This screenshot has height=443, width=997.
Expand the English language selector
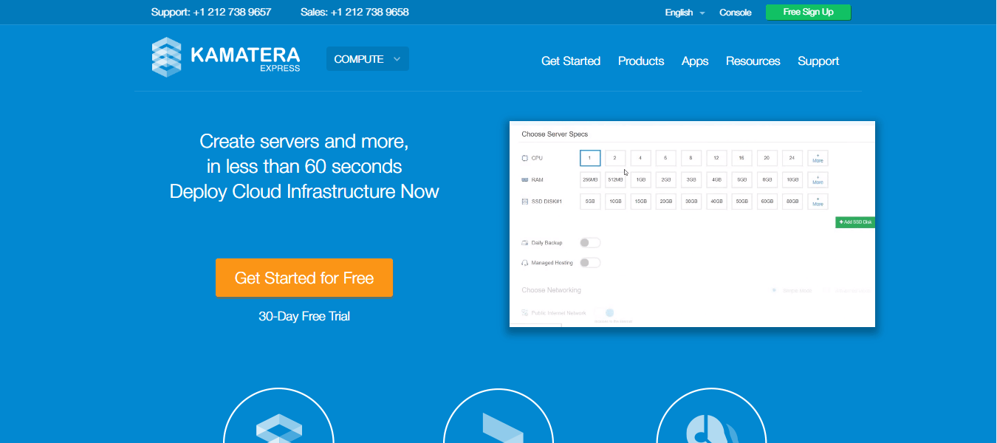pos(685,13)
